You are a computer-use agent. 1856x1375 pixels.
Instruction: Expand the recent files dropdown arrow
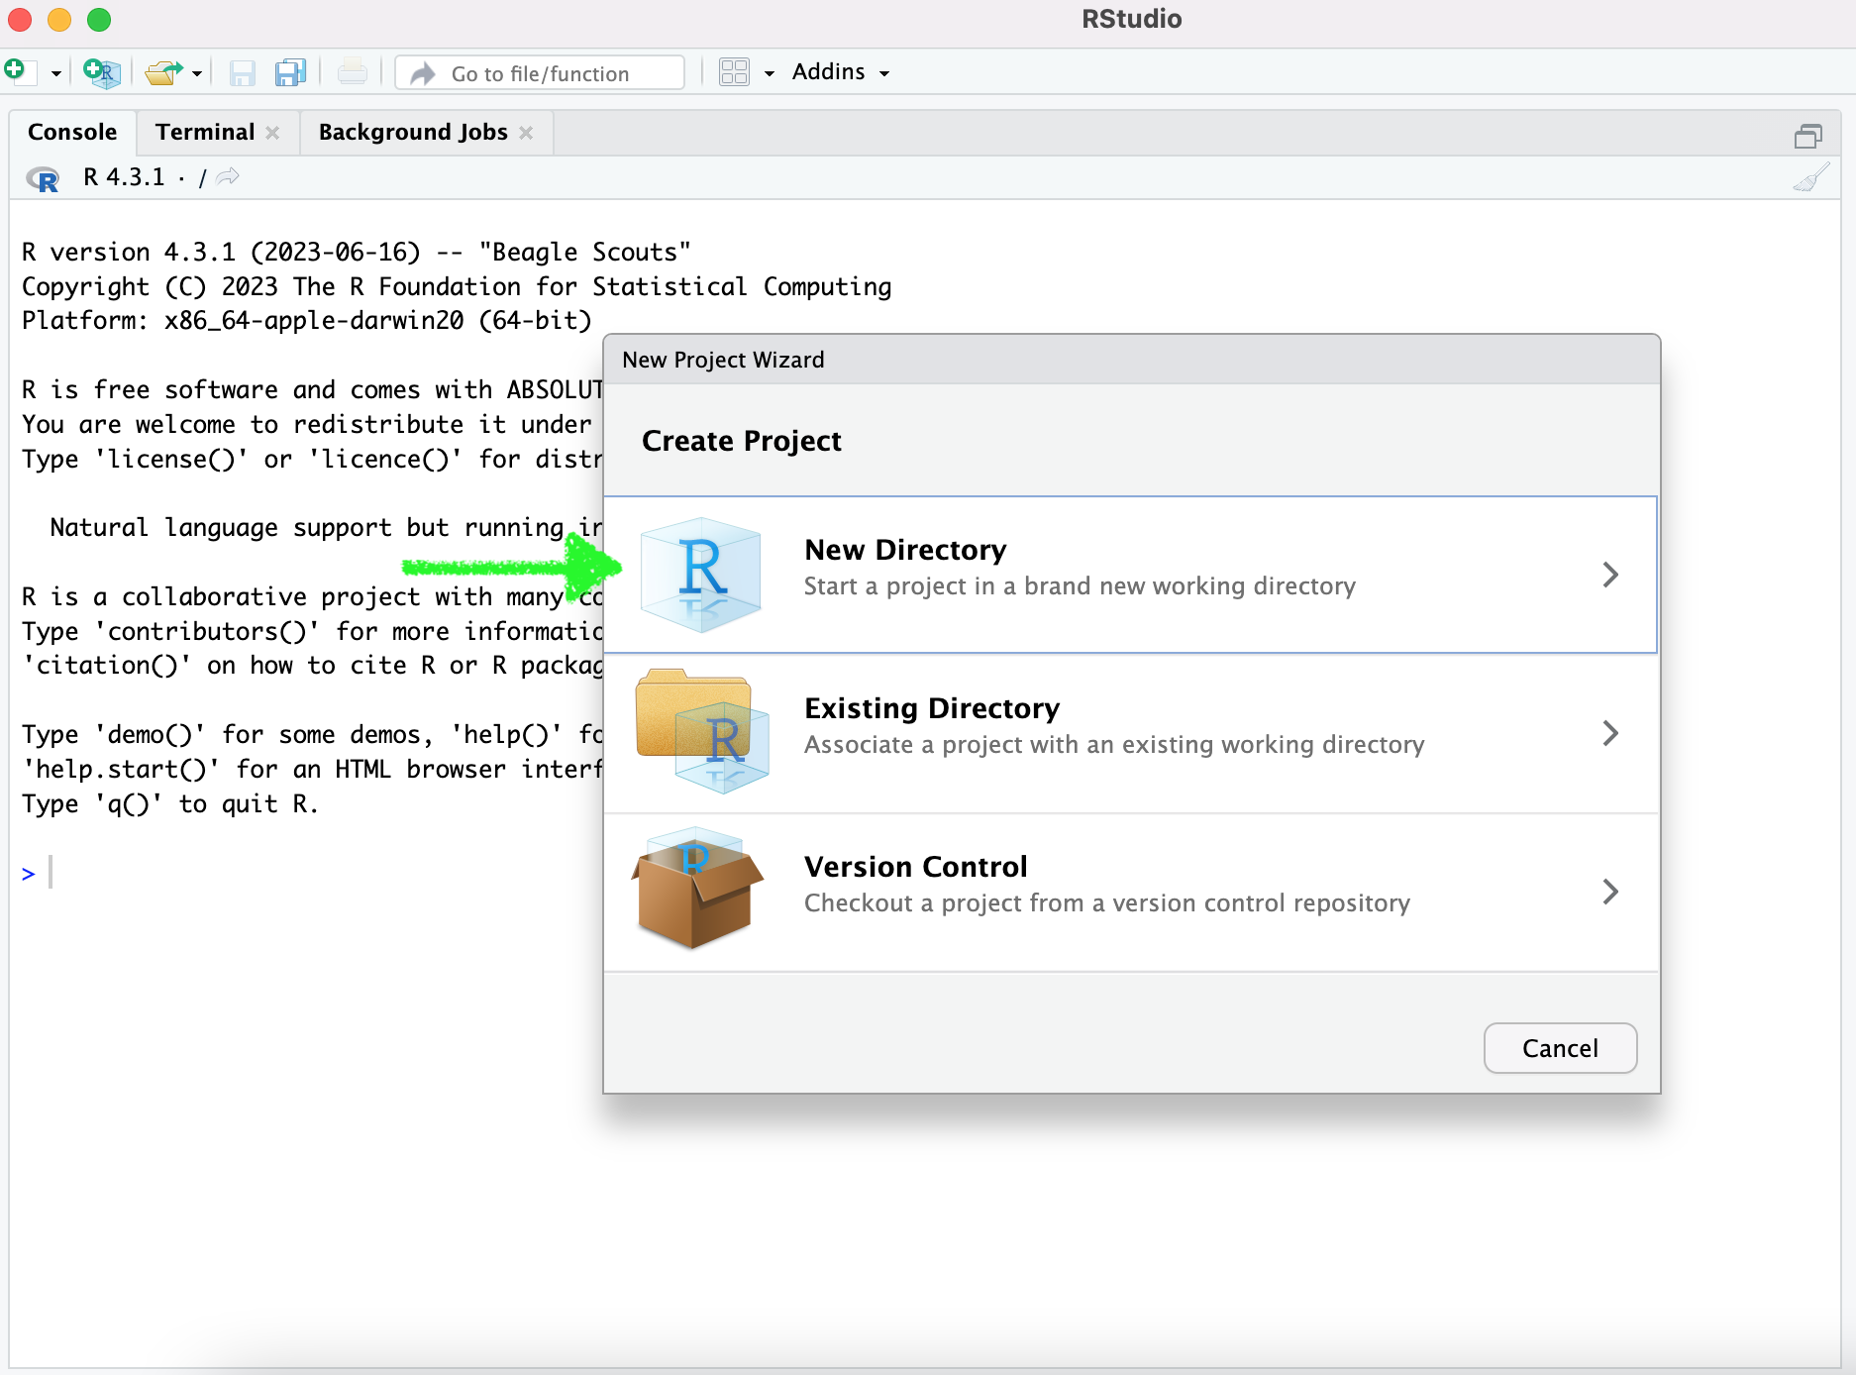[197, 73]
